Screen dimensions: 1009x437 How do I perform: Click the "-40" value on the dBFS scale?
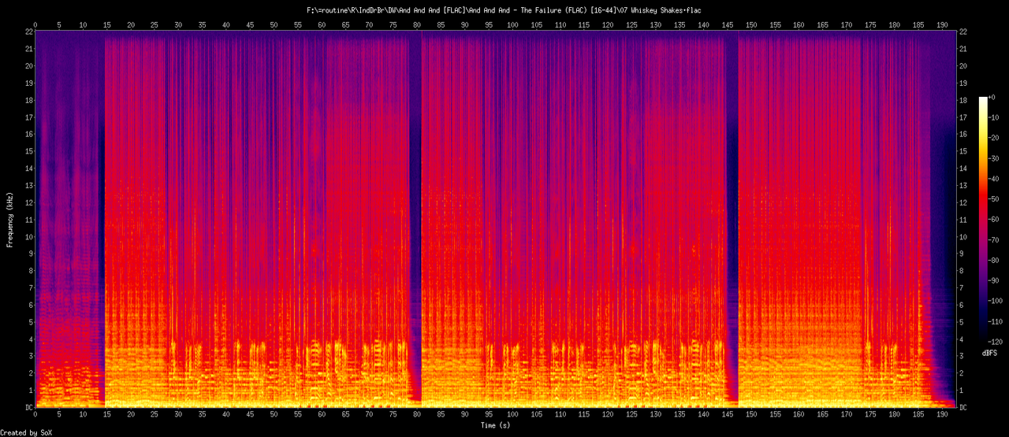click(994, 179)
